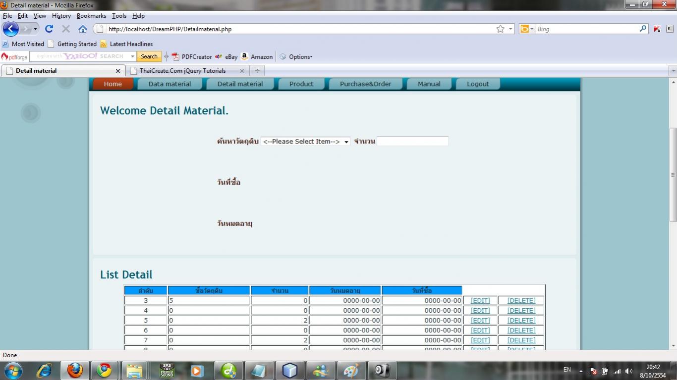Expand the Please Select Item dropdown

(305, 142)
